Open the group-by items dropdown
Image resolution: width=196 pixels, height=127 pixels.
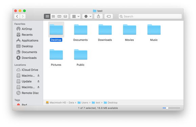click(x=75, y=16)
